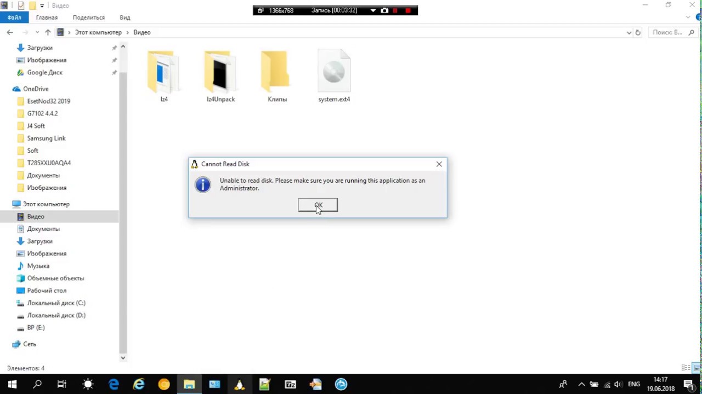Screen dimensions: 702x394
Task: Open Локальный диск (C:)
Action: 56,303
